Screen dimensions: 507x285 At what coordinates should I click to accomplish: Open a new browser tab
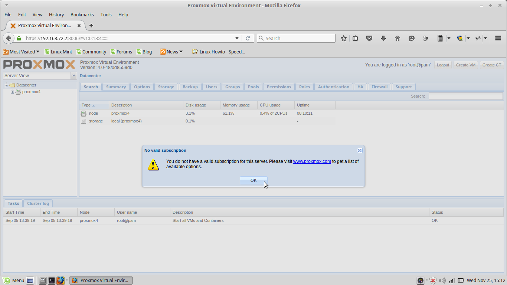[x=91, y=26]
